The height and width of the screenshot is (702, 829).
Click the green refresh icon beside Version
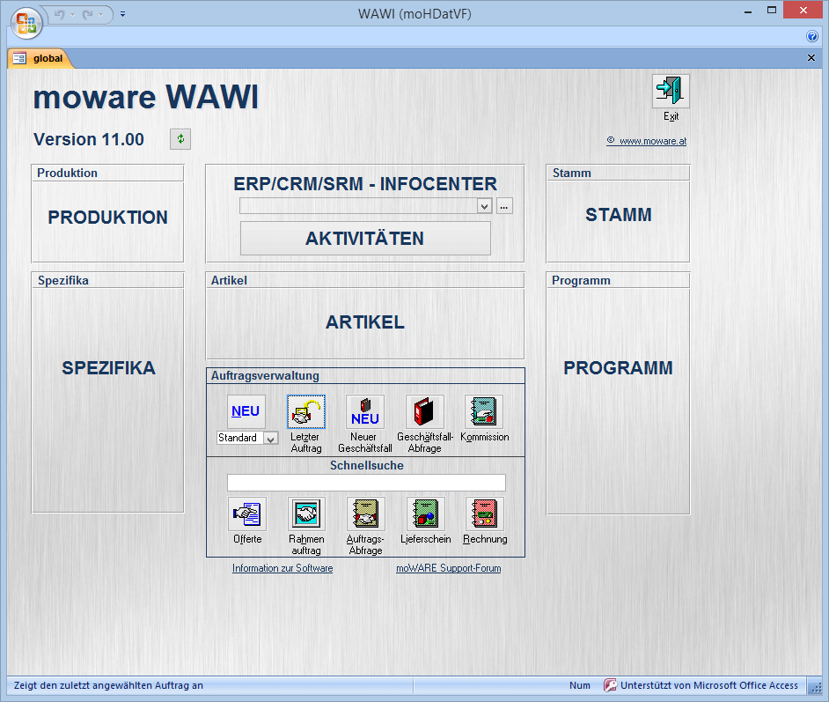[180, 139]
